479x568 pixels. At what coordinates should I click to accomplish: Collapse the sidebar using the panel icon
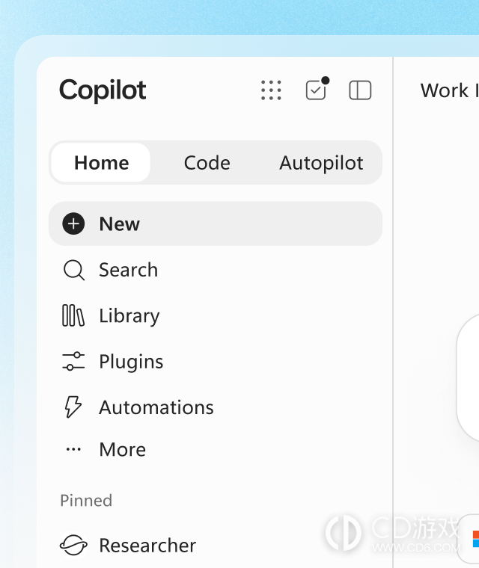pyautogui.click(x=360, y=90)
